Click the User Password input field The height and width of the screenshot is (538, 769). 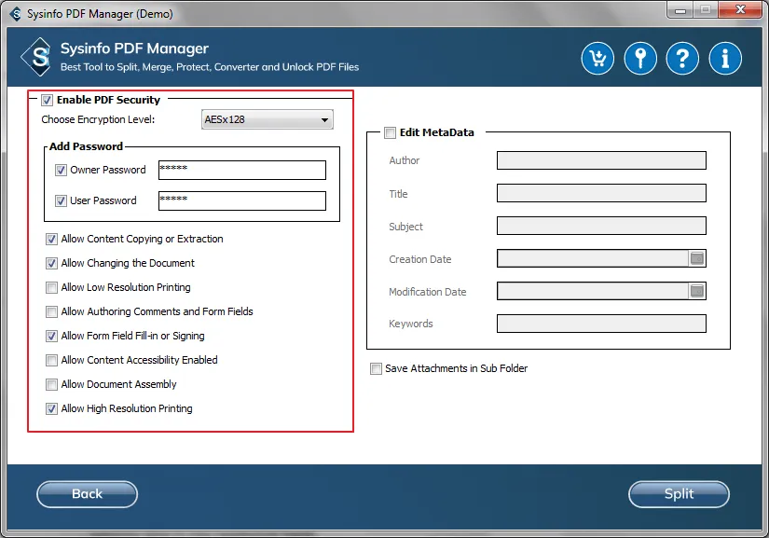coord(242,200)
